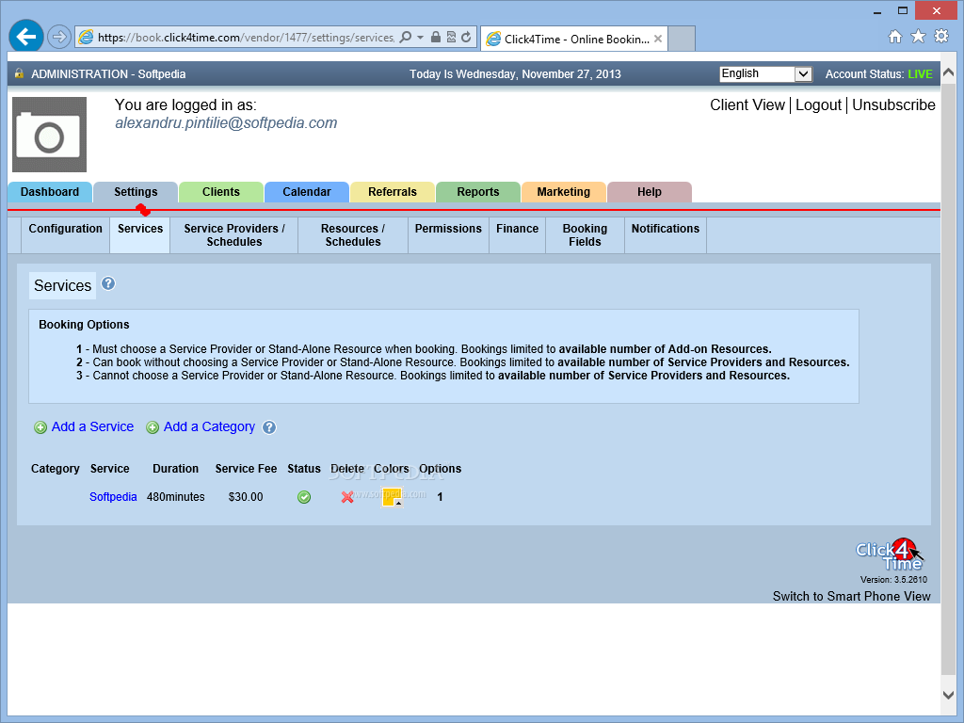Click the green plus icon for Add a Service
Screen dimensions: 964x723
pos(40,427)
